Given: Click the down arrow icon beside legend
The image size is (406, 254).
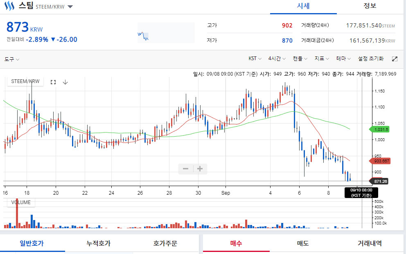Looking at the screenshot, I should click(x=65, y=82).
